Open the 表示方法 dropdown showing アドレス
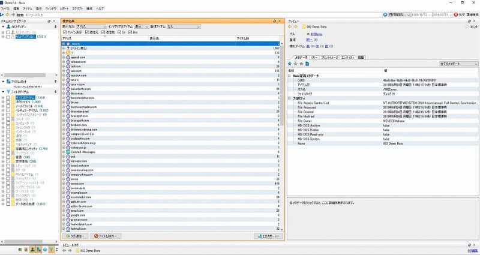480x255 pixels. (x=91, y=26)
